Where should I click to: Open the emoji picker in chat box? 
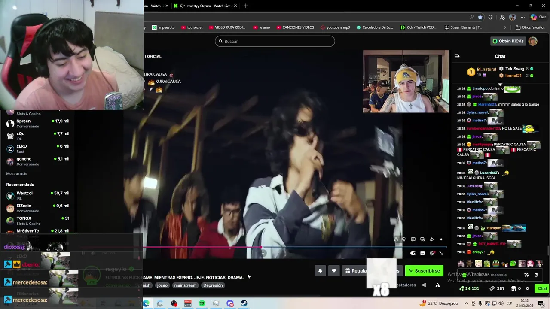pyautogui.click(x=536, y=275)
